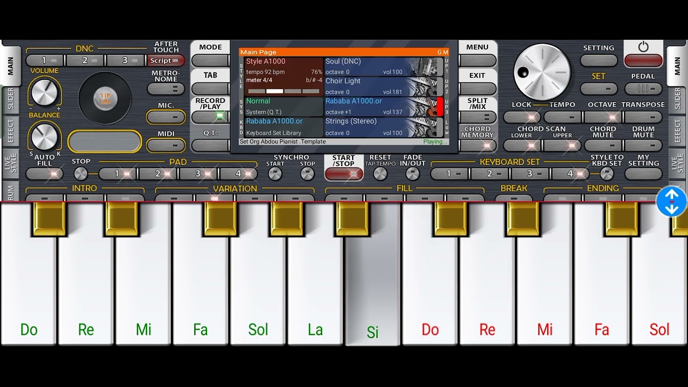Viewport: 688px width, 387px height.
Task: Click the blue up-down scroll arrow icon
Action: (672, 202)
